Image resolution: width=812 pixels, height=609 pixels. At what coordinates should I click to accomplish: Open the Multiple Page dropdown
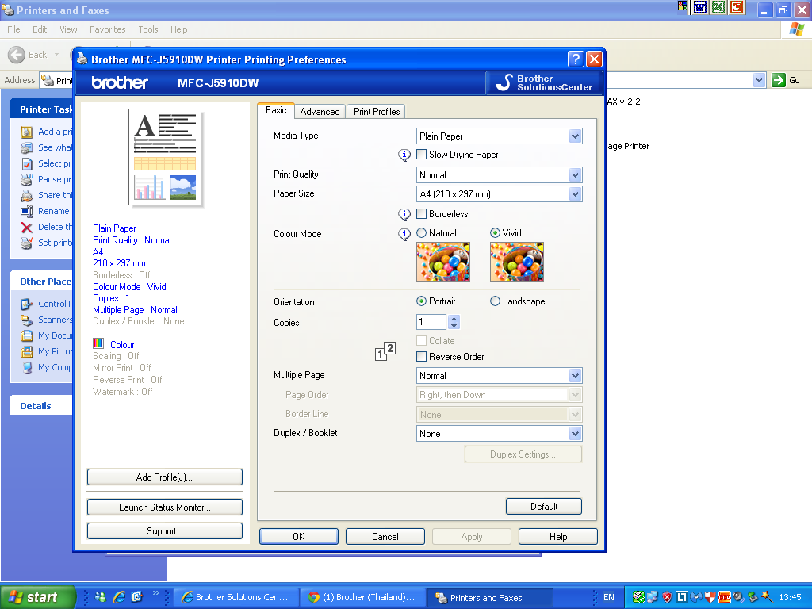[576, 376]
